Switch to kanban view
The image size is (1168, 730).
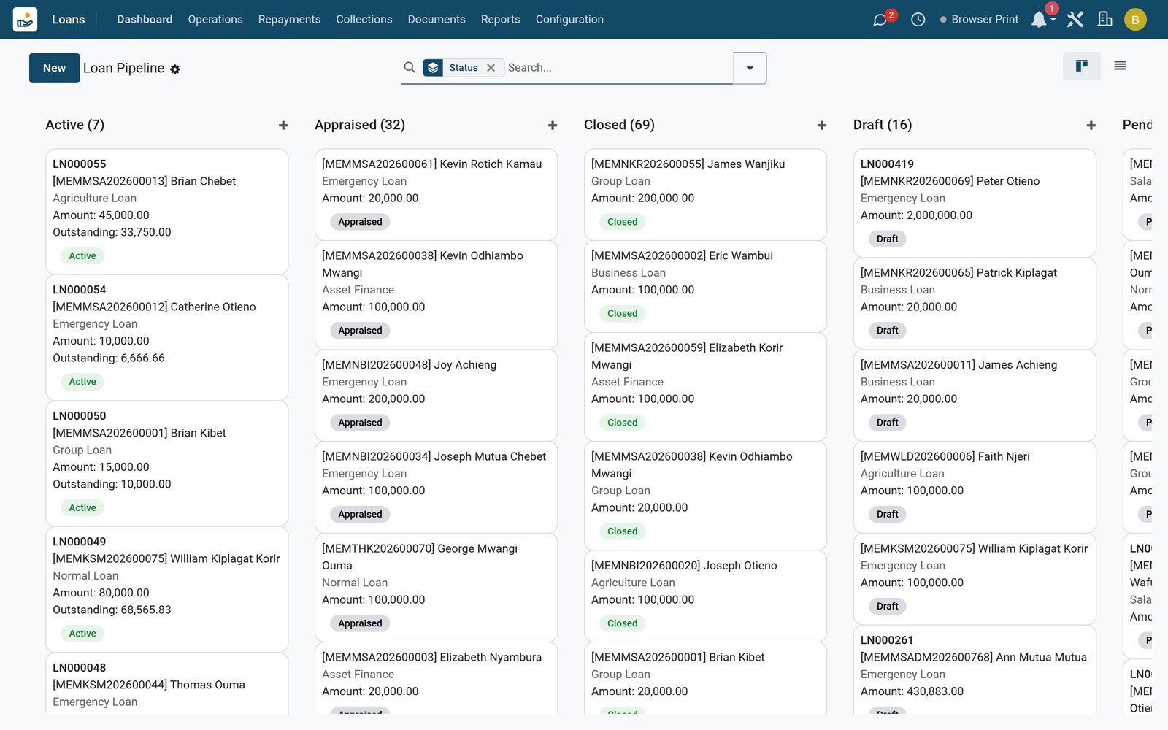(x=1082, y=66)
